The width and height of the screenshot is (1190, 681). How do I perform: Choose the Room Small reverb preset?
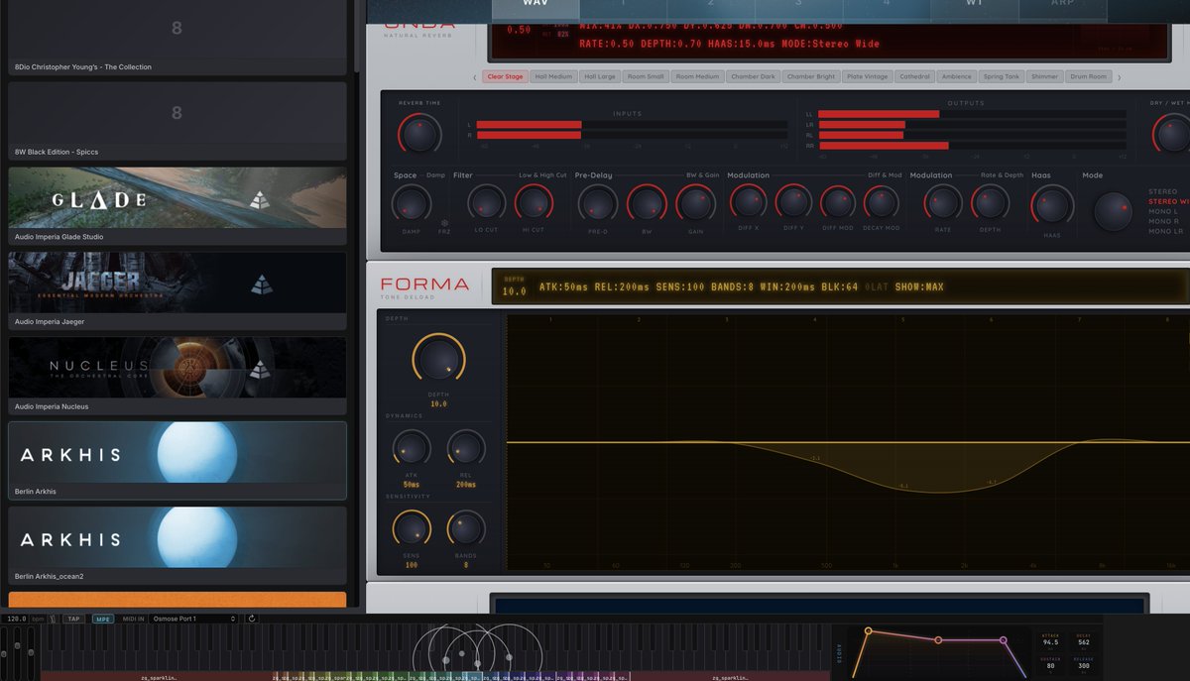coord(646,76)
